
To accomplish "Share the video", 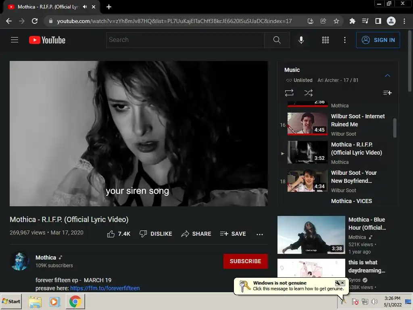I will click(196, 234).
